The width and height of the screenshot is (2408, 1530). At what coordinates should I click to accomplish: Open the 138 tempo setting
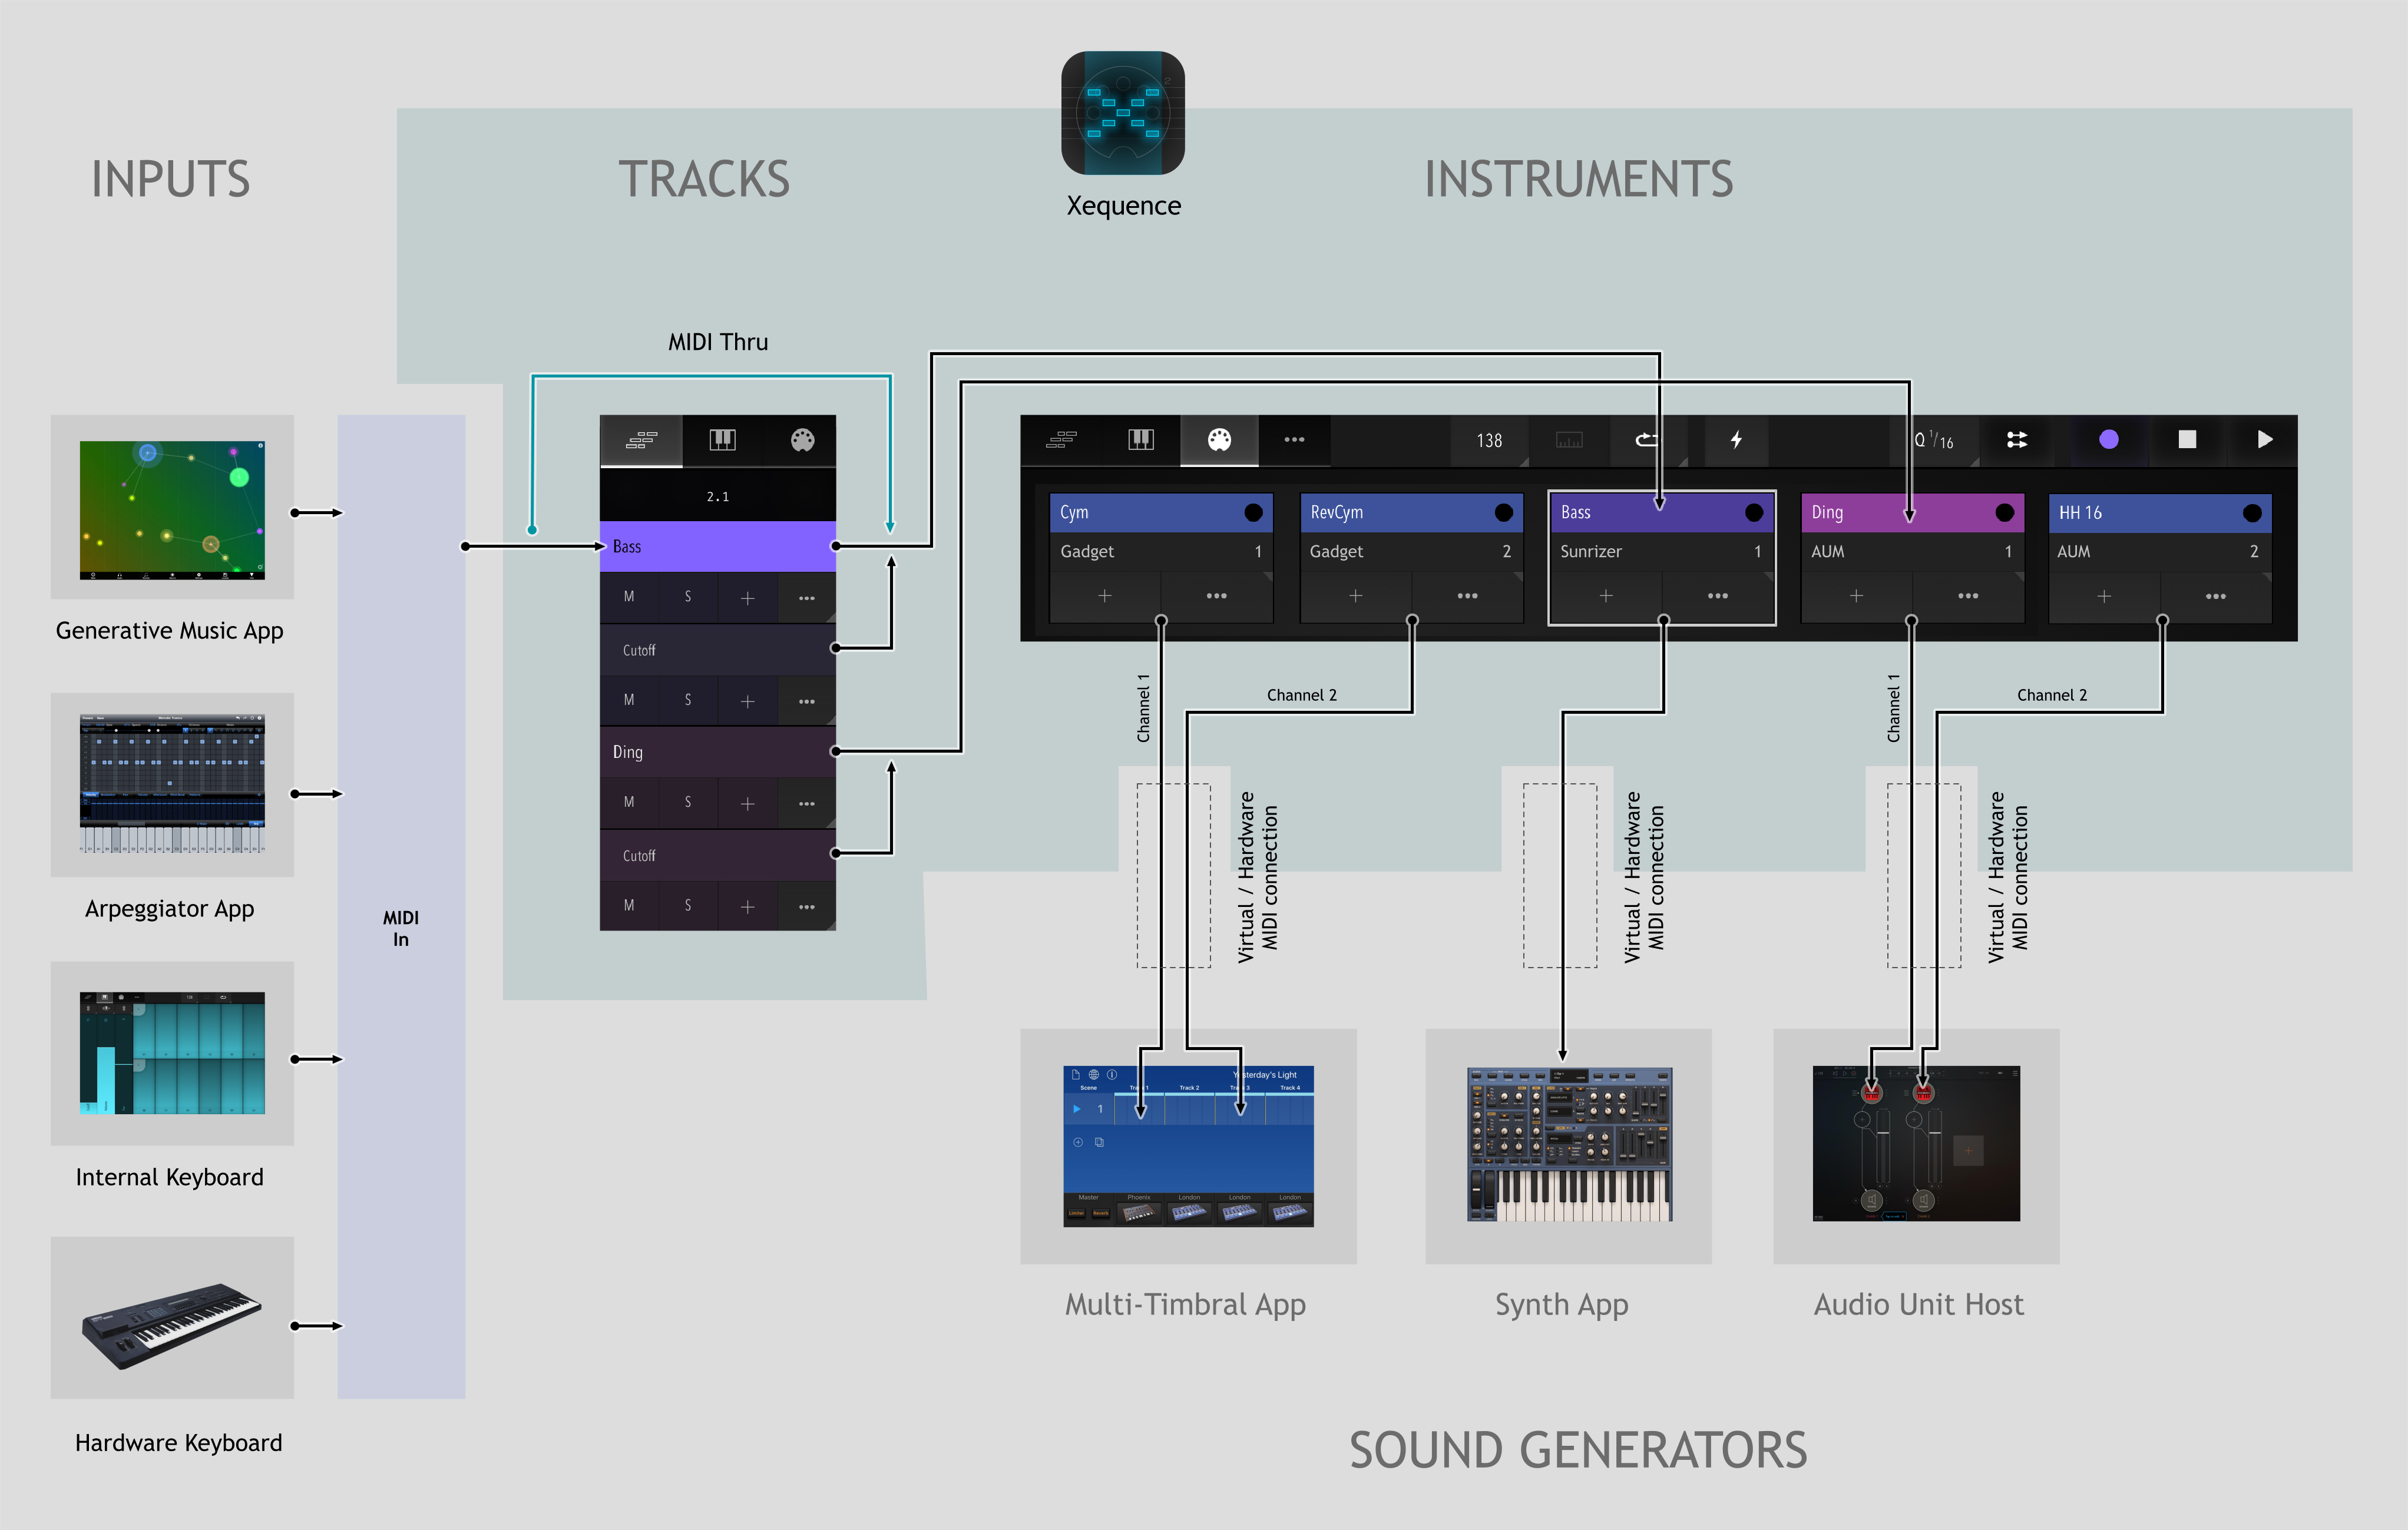coord(1489,440)
